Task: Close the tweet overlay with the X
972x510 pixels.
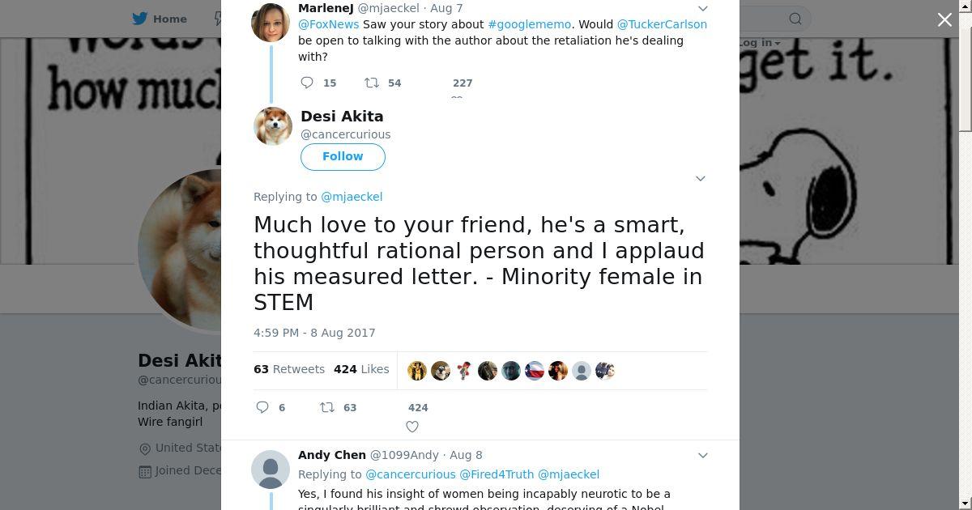Action: pyautogui.click(x=944, y=19)
